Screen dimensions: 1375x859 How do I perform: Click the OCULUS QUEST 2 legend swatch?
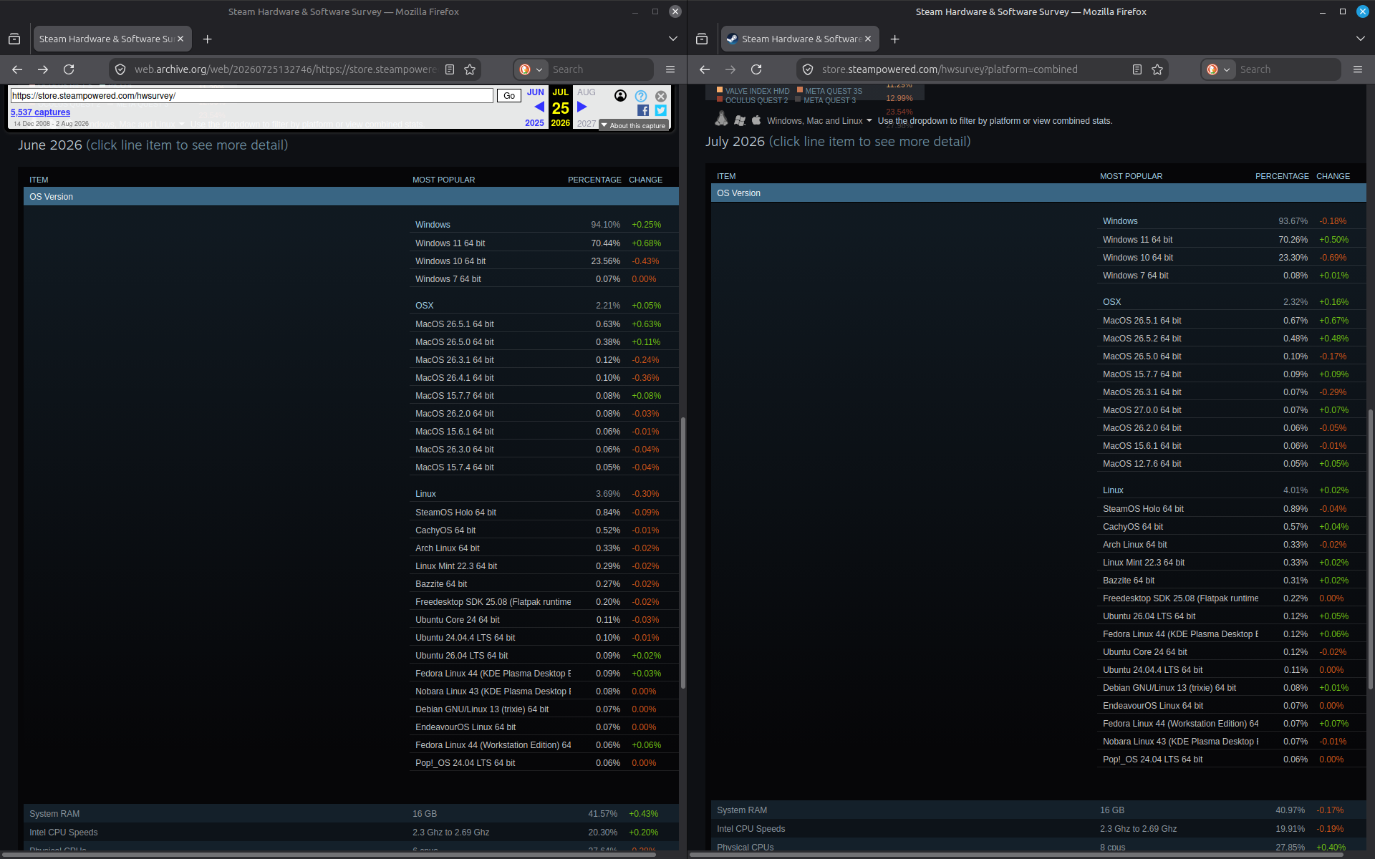coord(720,100)
